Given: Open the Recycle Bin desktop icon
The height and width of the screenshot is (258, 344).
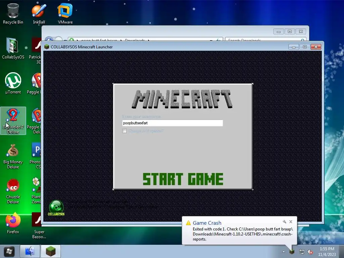Looking at the screenshot, I should (x=13, y=13).
